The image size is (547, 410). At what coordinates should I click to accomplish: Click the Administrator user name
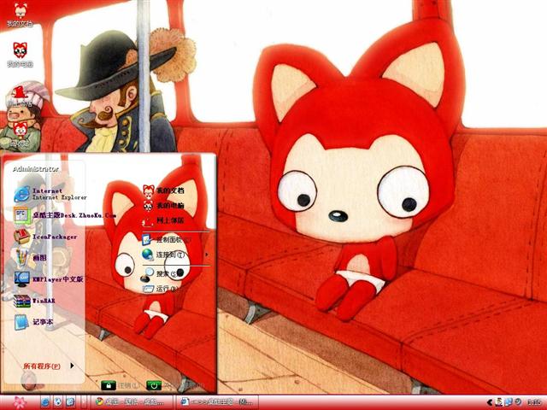point(36,169)
